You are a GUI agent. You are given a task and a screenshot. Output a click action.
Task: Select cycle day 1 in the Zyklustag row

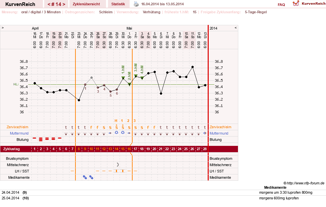pos(35,149)
